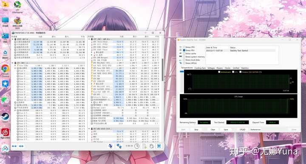Click the Preferences button in AIDA64
The width and height of the screenshot is (306, 164).
255,130
